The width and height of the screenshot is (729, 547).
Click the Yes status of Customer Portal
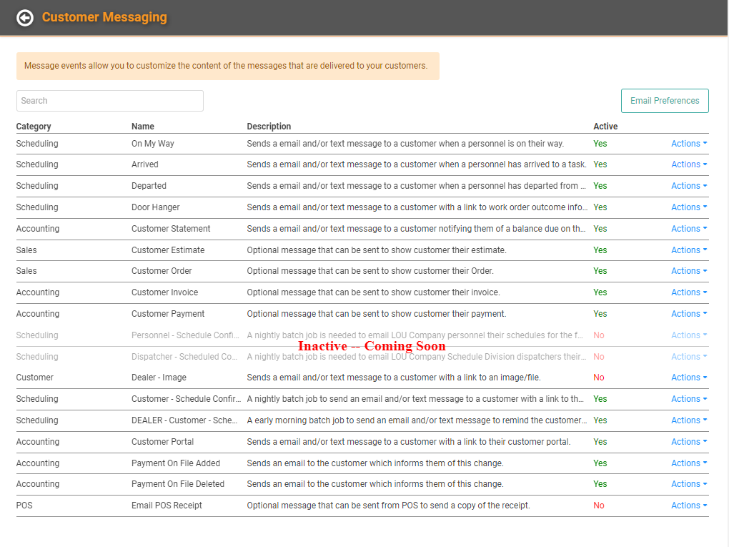(x=600, y=442)
